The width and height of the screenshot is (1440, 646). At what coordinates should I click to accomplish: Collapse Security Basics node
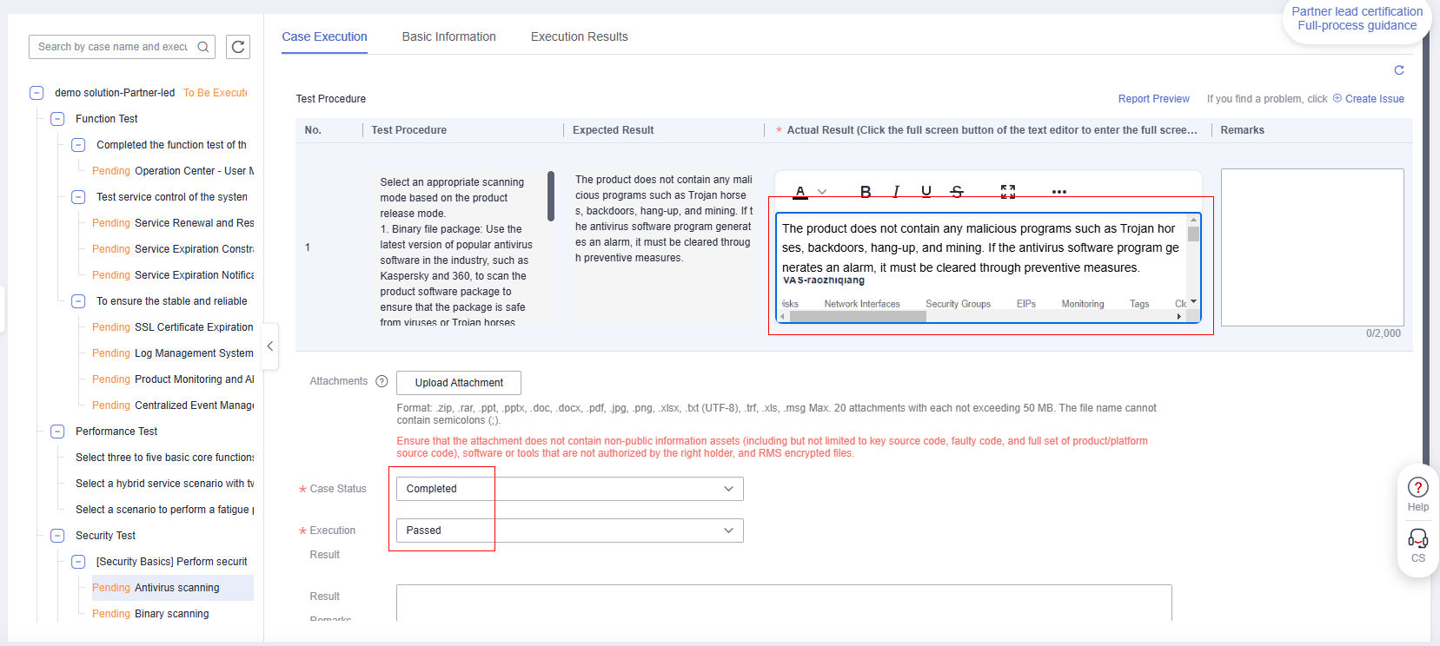pyautogui.click(x=78, y=562)
